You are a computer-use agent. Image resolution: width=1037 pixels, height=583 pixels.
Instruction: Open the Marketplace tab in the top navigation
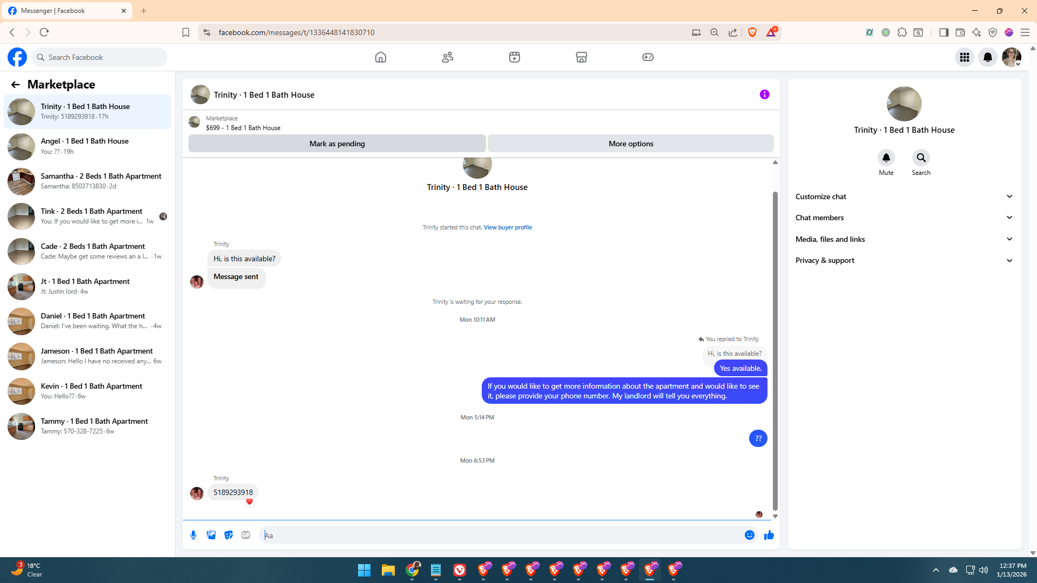pos(581,57)
